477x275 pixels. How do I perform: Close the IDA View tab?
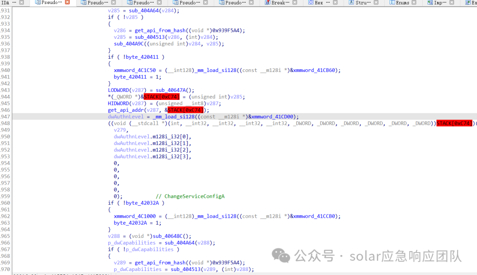pos(22,3)
